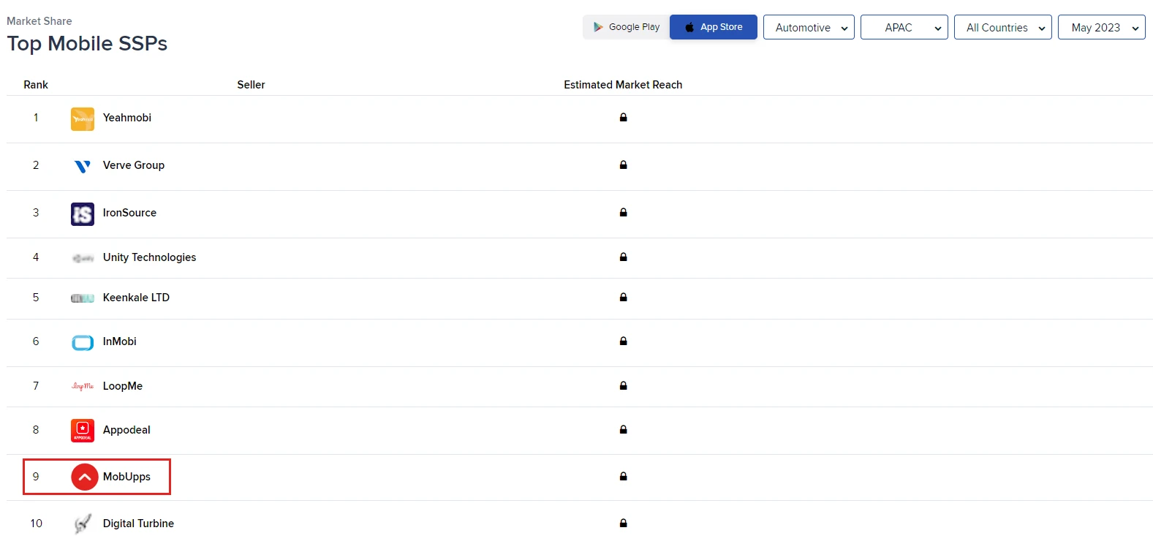This screenshot has height=544, width=1153.
Task: Click the lock icon in InMobi row
Action: tap(624, 341)
